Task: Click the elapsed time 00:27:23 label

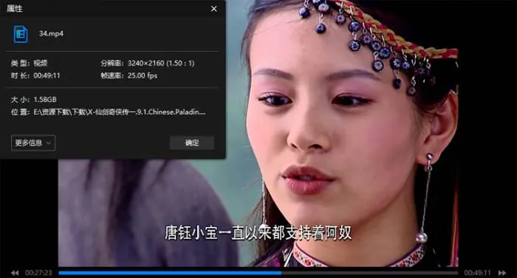Action: click(x=38, y=273)
